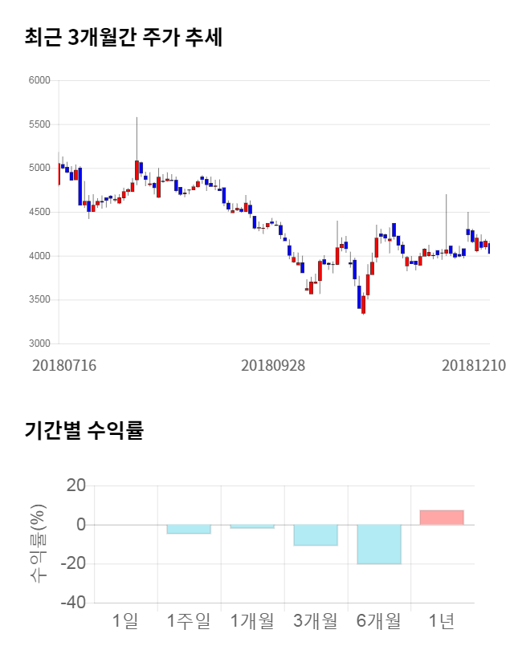Select the 3개월 blue return bar
The width and height of the screenshot is (514, 650).
(316, 535)
